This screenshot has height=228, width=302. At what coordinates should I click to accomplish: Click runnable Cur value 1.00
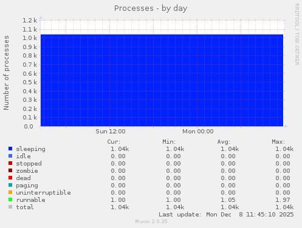118,200
